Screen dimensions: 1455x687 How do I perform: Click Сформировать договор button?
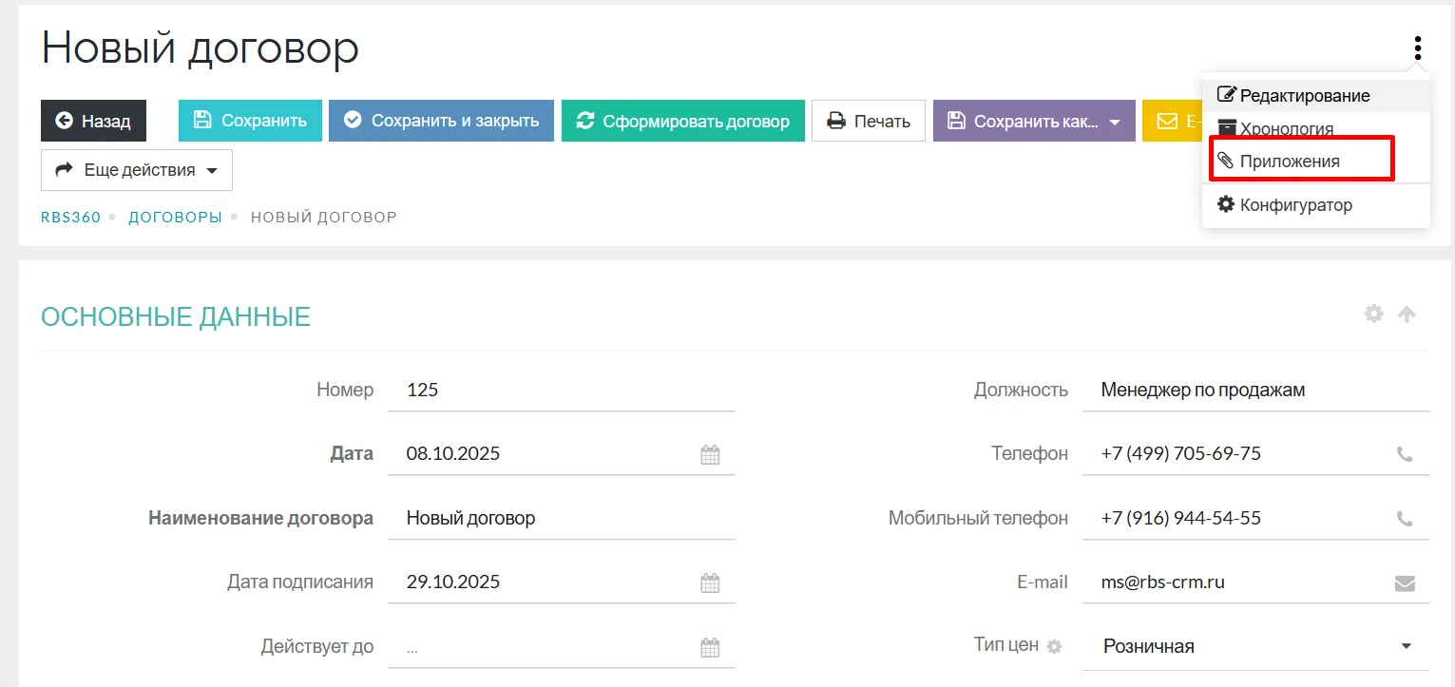click(x=682, y=122)
